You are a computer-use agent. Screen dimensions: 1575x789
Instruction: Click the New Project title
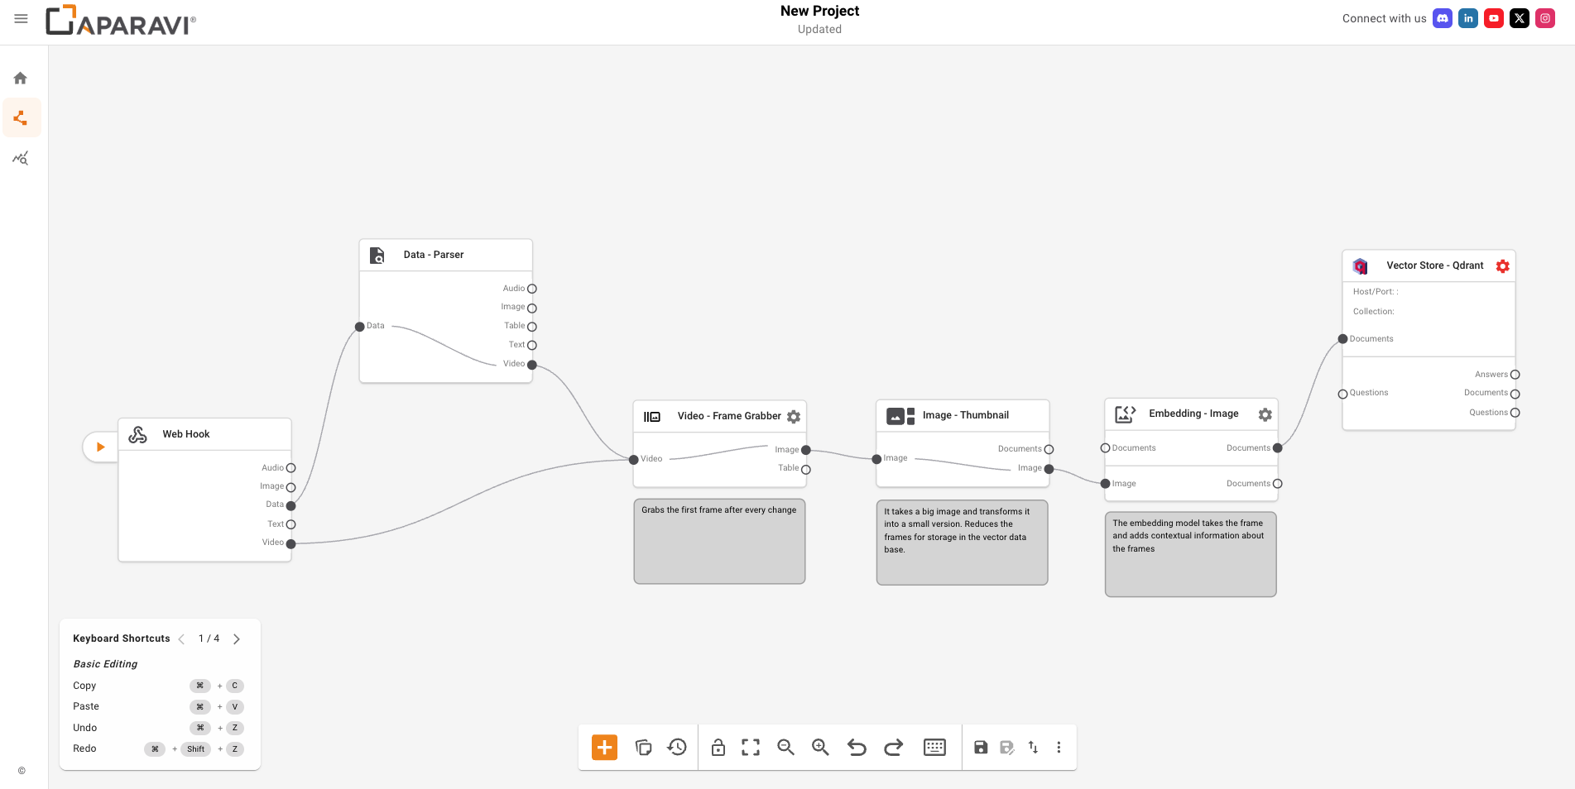tap(819, 11)
